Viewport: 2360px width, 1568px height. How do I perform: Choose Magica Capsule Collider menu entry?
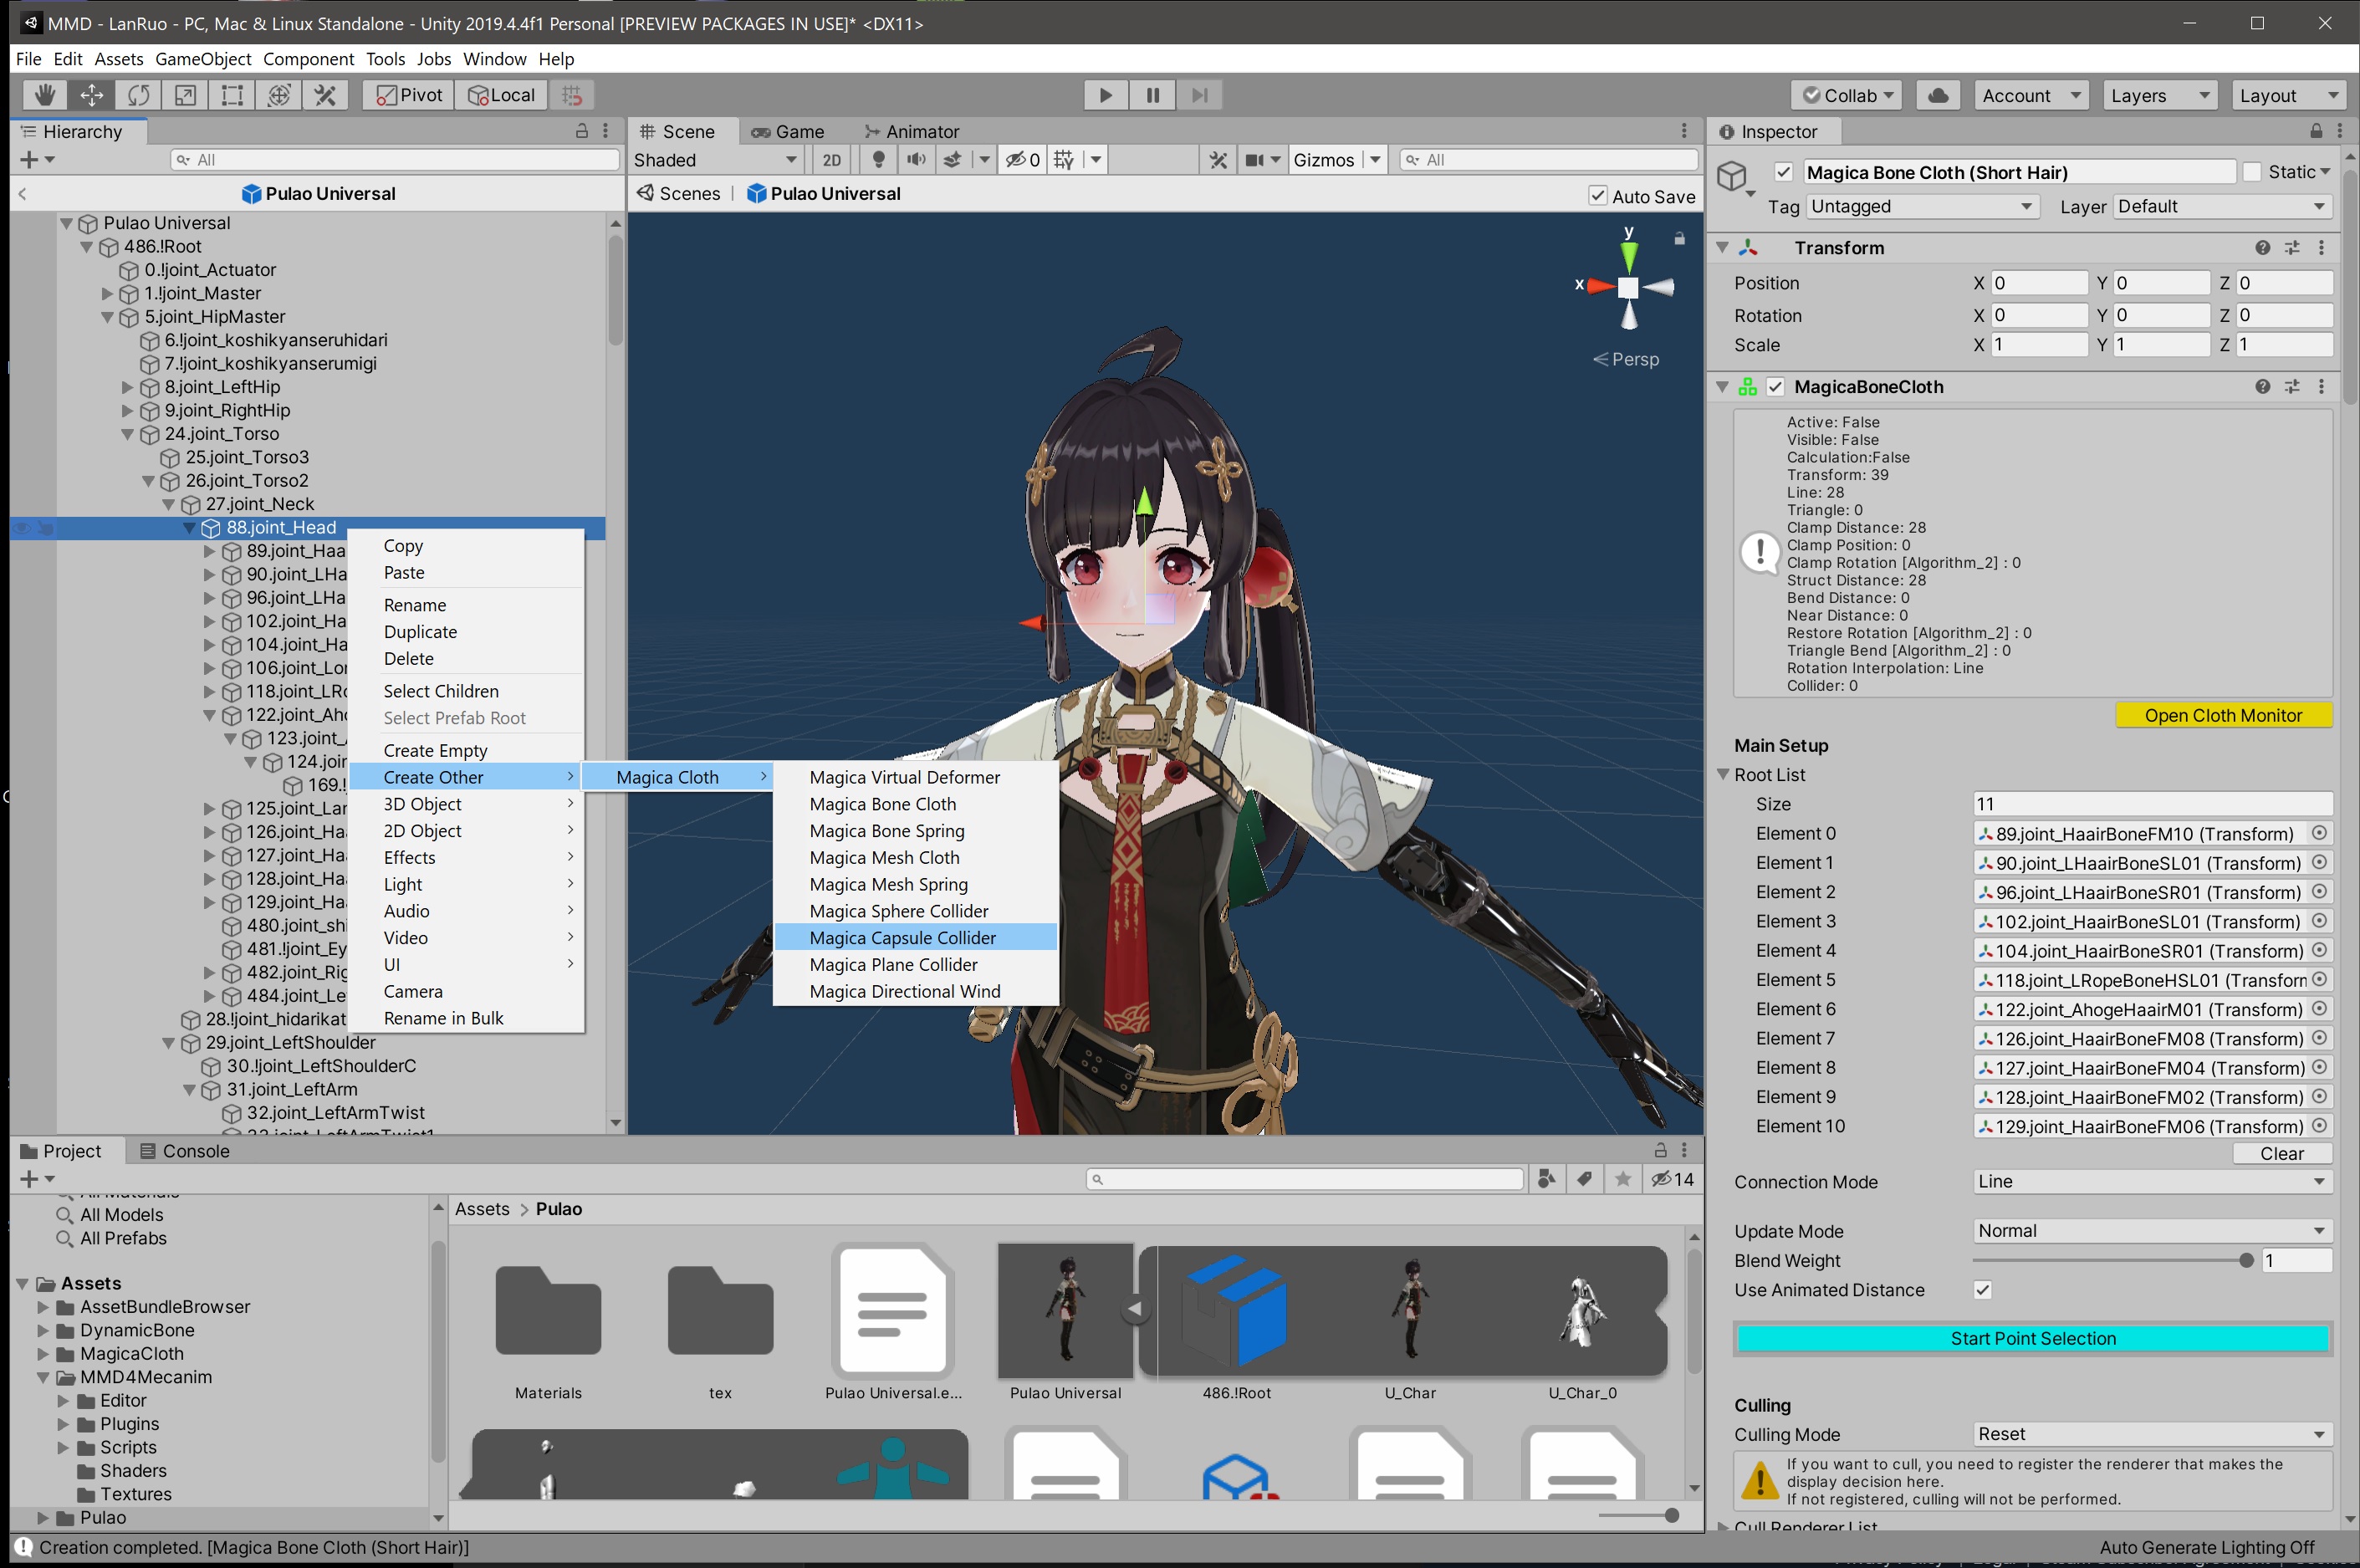(x=902, y=938)
